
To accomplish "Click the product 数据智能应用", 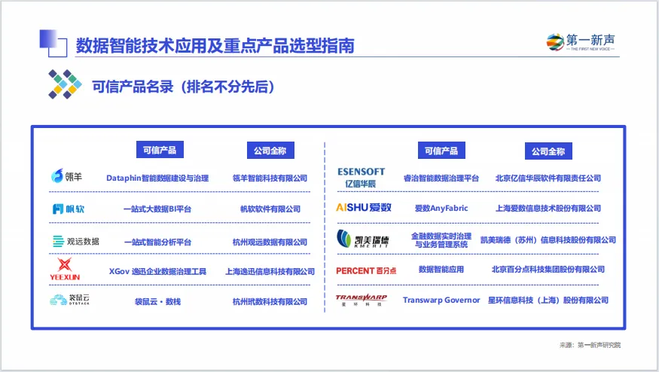I will [x=441, y=270].
